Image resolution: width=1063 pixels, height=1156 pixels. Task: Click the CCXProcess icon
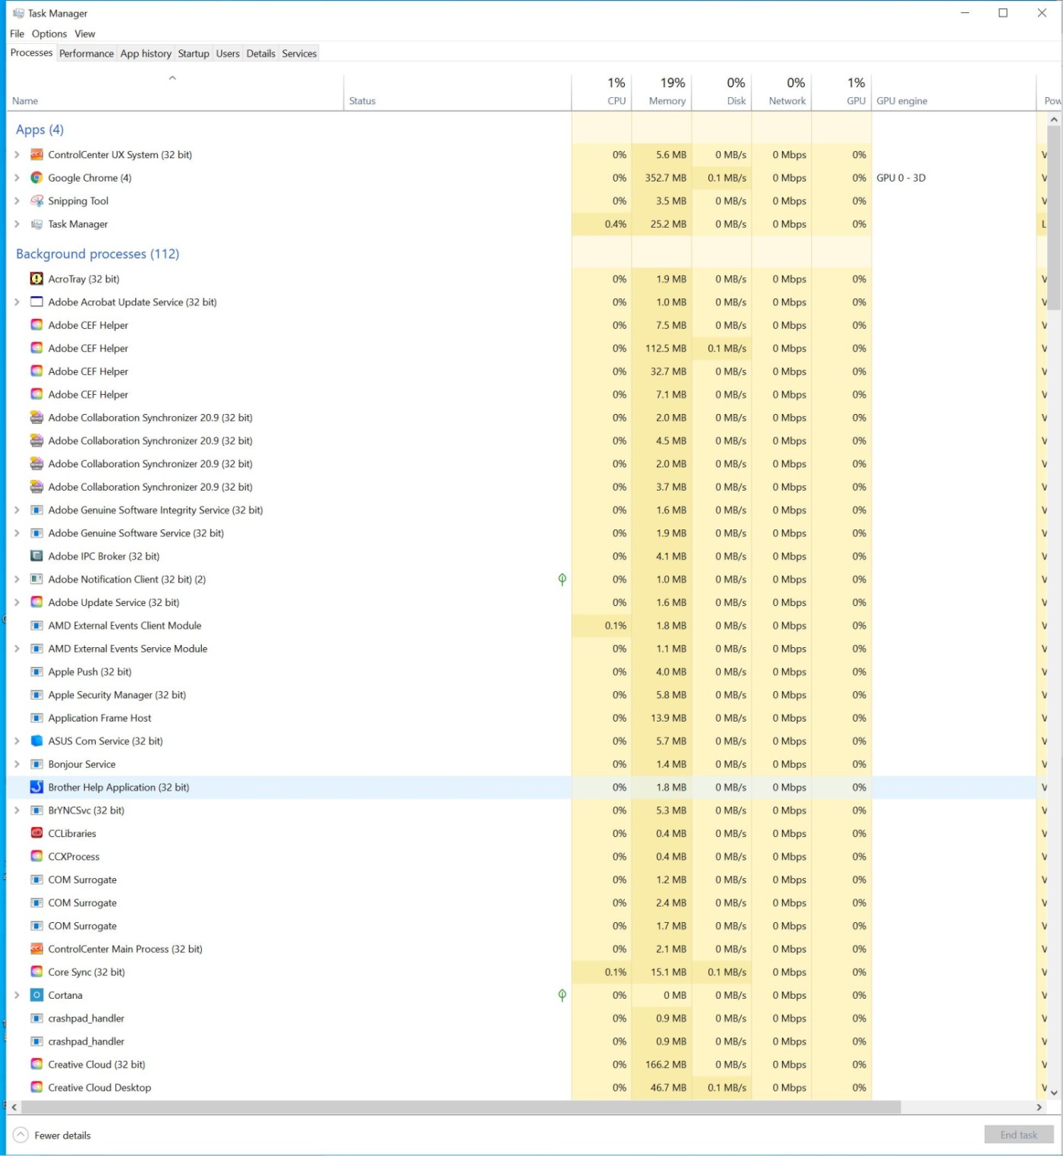pos(36,856)
